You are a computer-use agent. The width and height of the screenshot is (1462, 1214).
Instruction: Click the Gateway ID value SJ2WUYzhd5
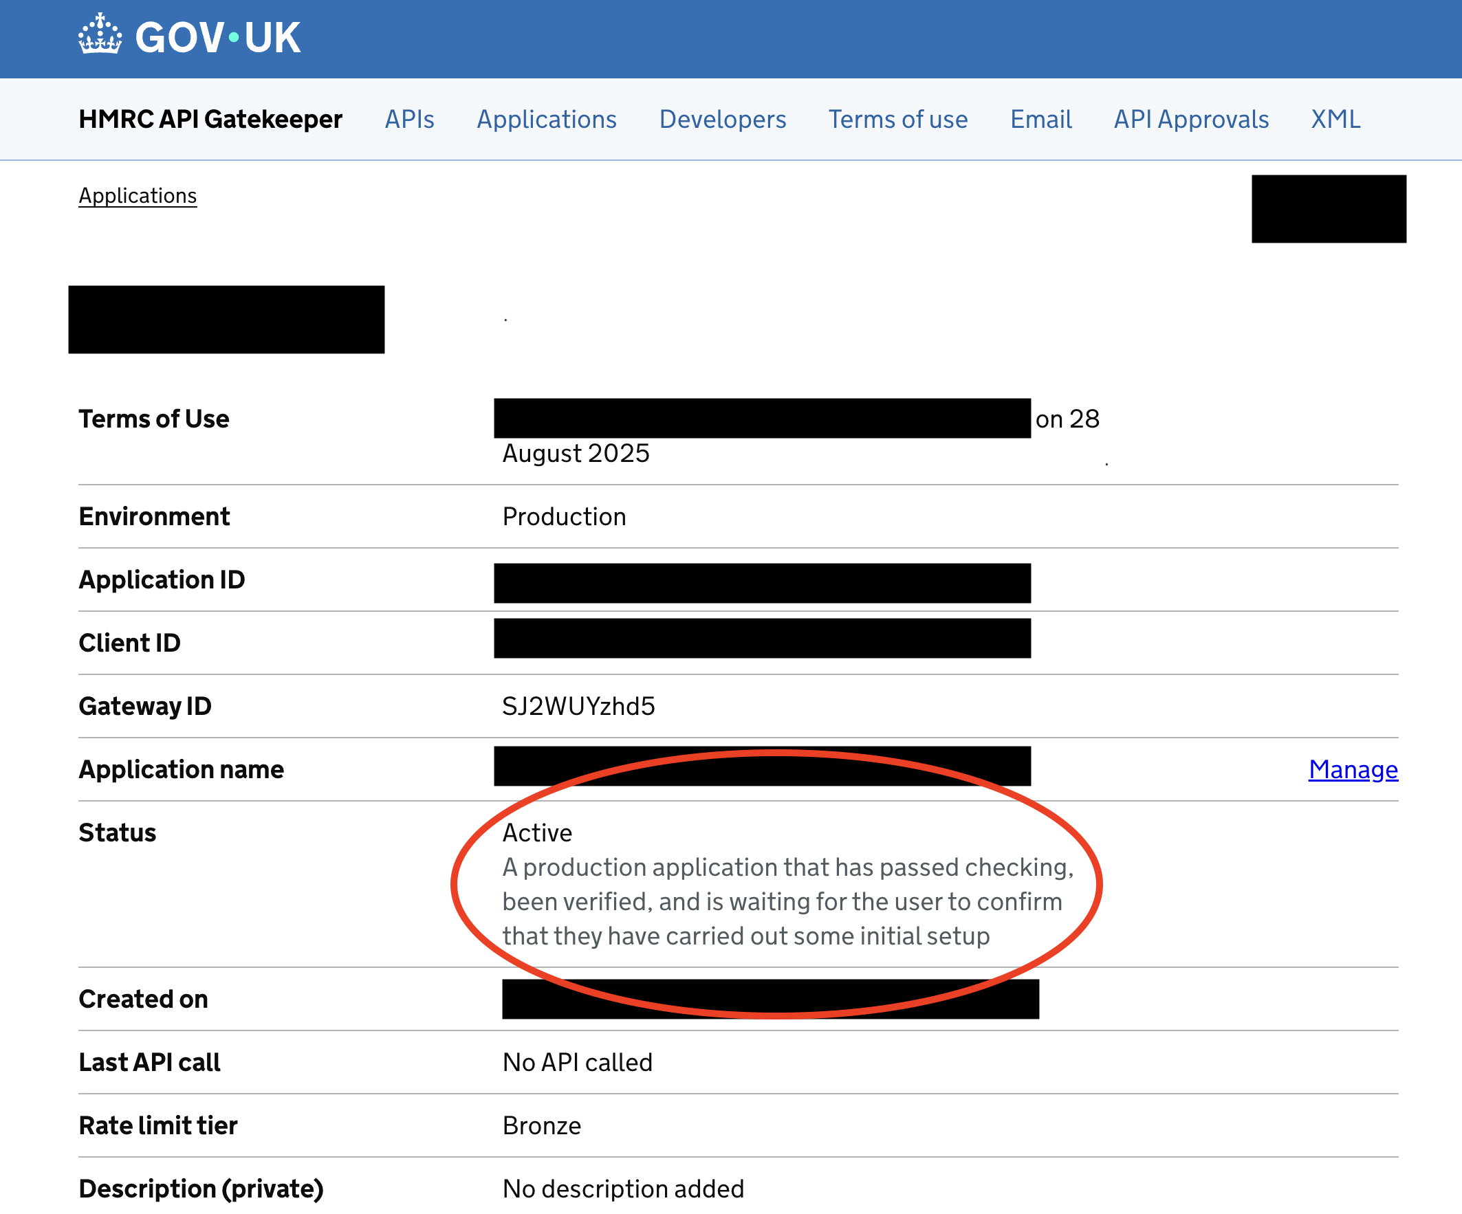pos(578,706)
